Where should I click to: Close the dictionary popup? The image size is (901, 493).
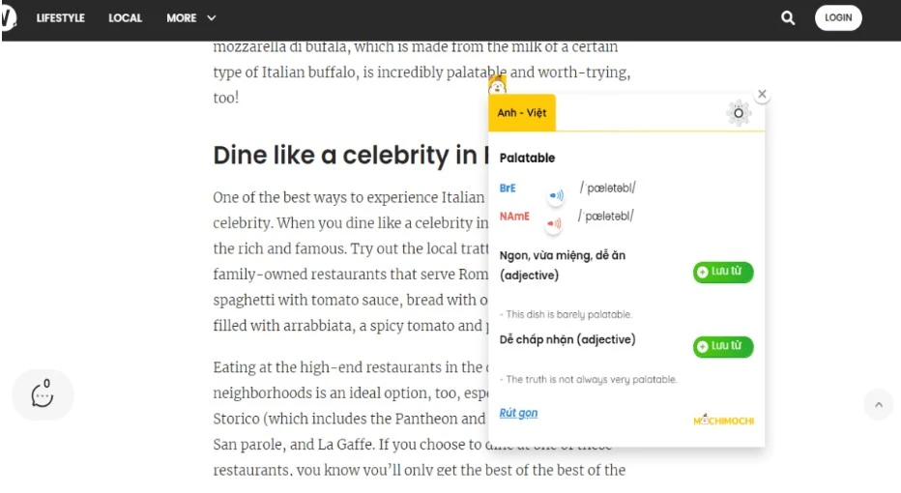coord(762,94)
